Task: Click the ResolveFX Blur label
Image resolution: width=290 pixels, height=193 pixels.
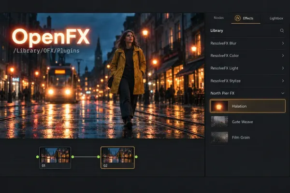Action: coord(223,43)
